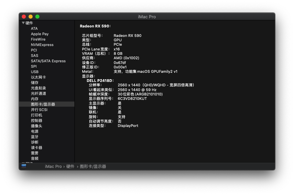Select 光纤通道 in the sidebar

tap(38, 93)
